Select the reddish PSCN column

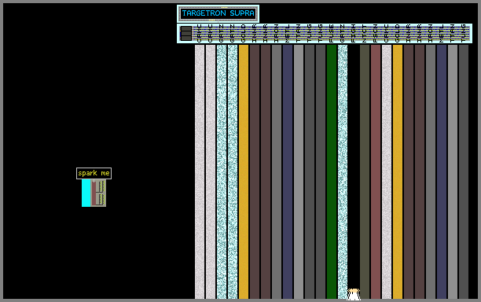[x=376, y=171]
